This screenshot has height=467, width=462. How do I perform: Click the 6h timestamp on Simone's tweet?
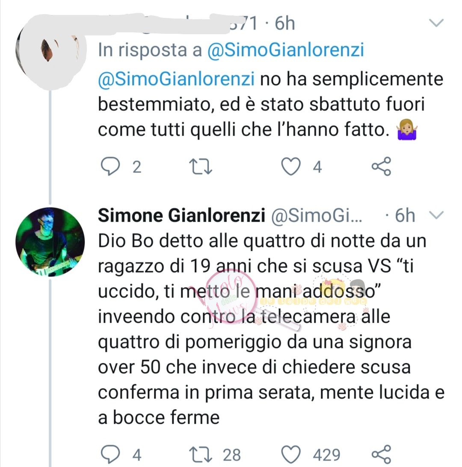(x=405, y=216)
